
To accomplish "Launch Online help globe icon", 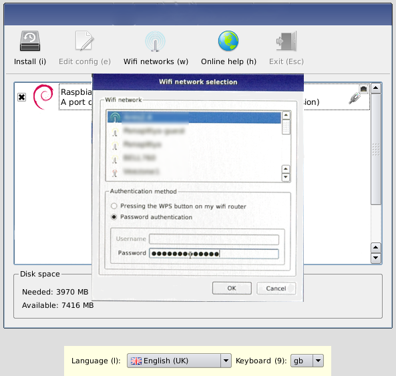I will coord(228,41).
